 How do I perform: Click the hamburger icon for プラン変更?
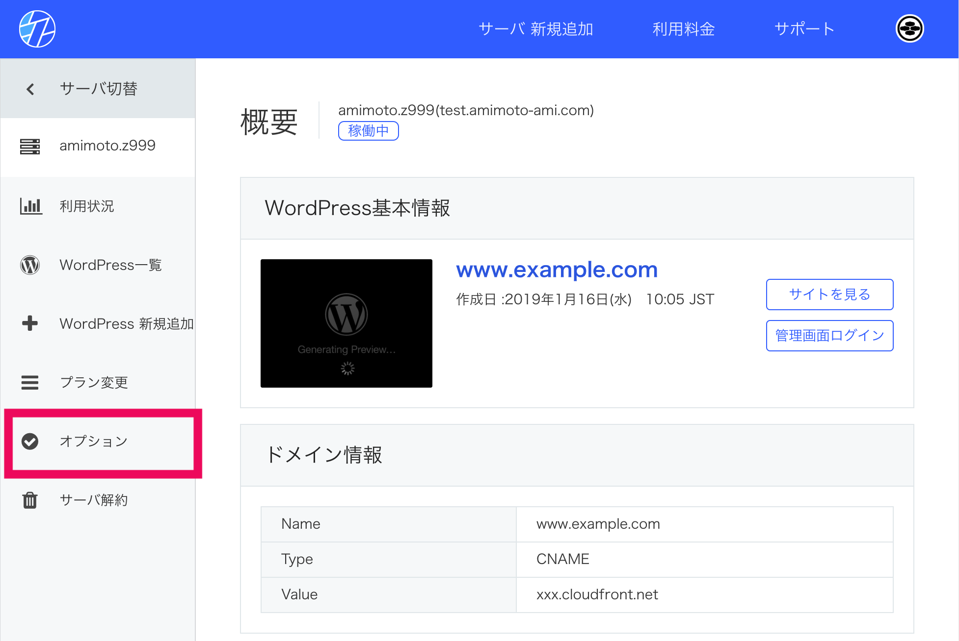pyautogui.click(x=30, y=382)
